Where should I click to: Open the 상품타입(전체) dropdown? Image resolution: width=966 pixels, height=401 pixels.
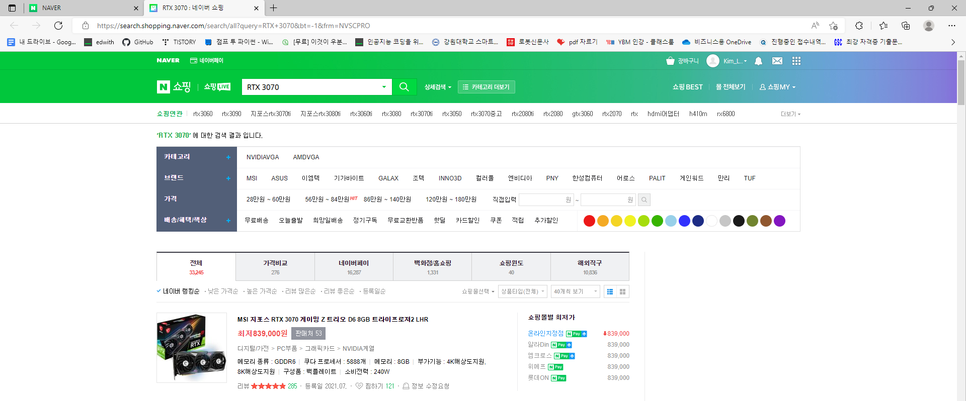coord(523,291)
